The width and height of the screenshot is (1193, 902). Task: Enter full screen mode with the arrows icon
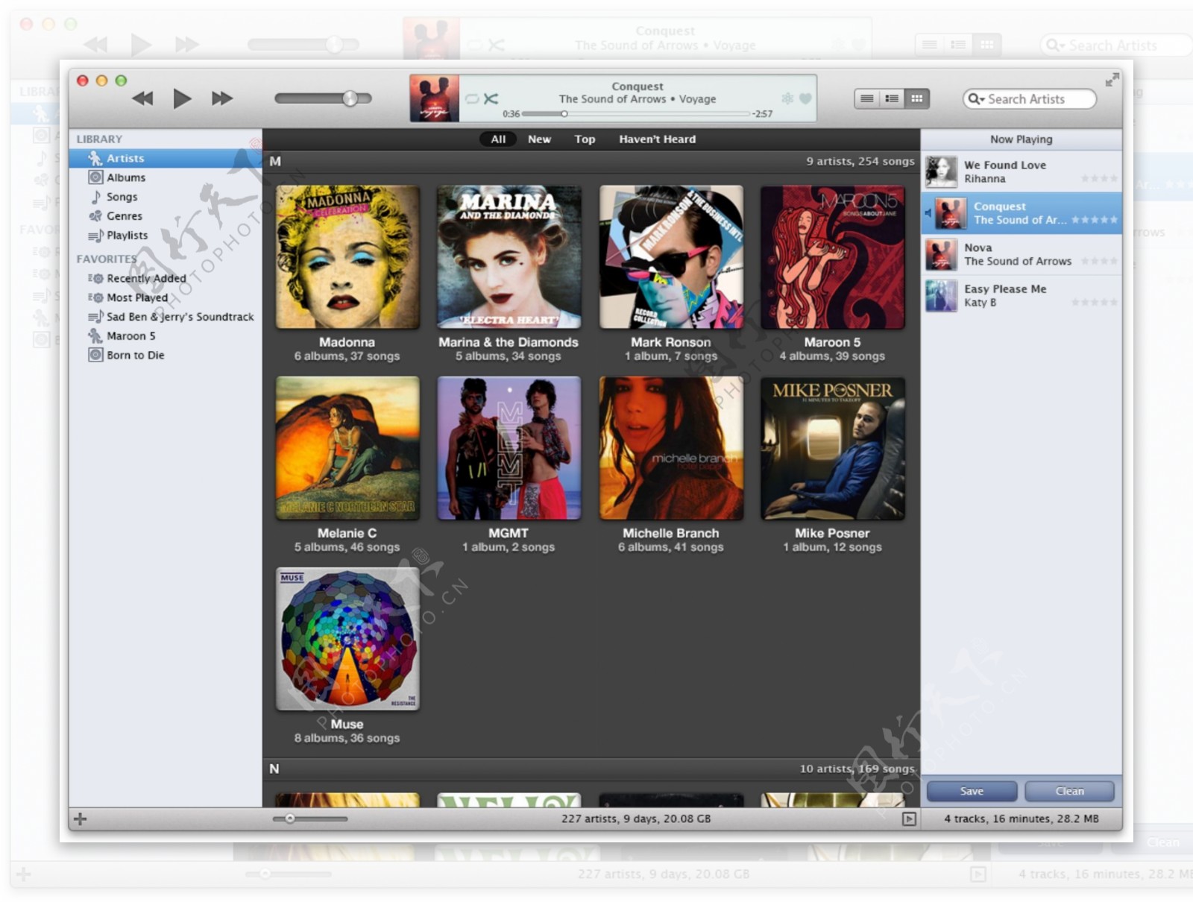[1112, 79]
